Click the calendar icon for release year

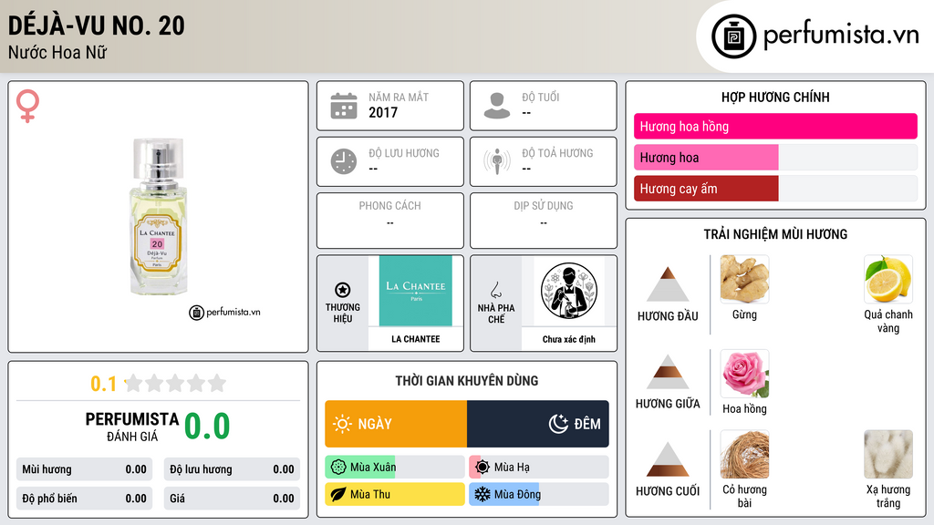(x=344, y=106)
